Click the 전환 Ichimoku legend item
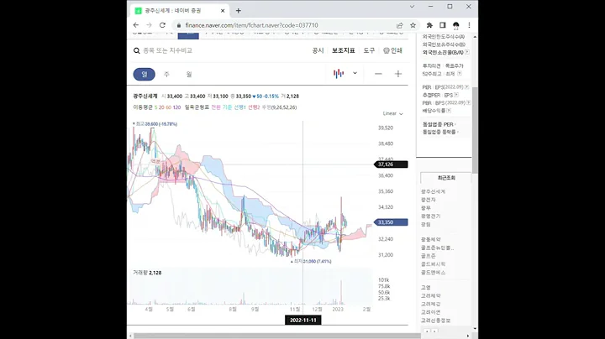The height and width of the screenshot is (339, 605). tap(216, 107)
